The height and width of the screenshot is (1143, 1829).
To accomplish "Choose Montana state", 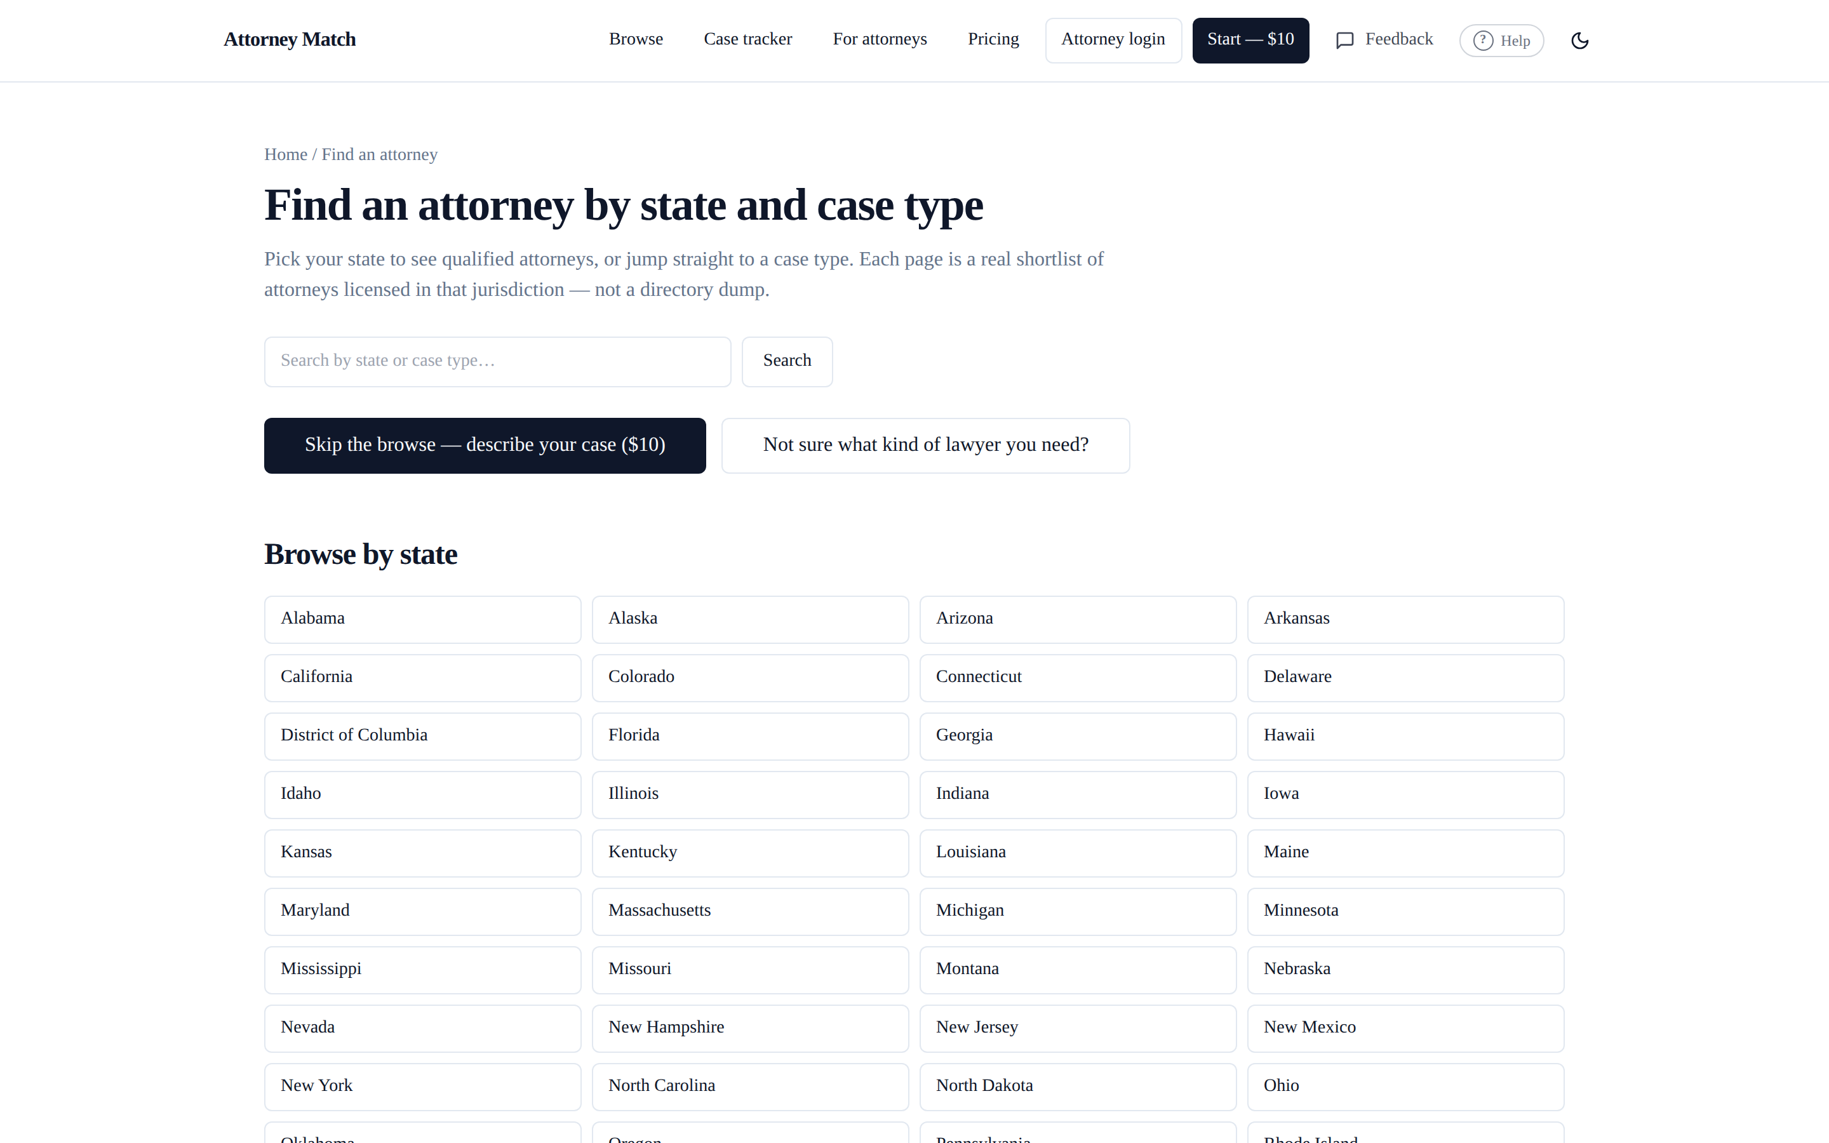I will (x=1078, y=970).
